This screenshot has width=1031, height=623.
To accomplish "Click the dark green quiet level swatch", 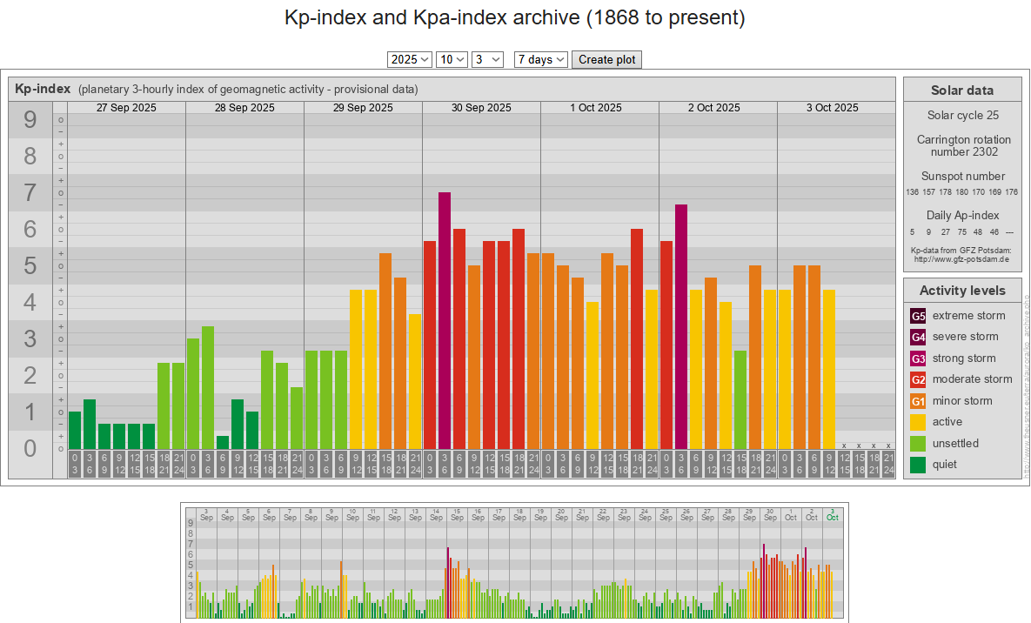I will point(918,465).
